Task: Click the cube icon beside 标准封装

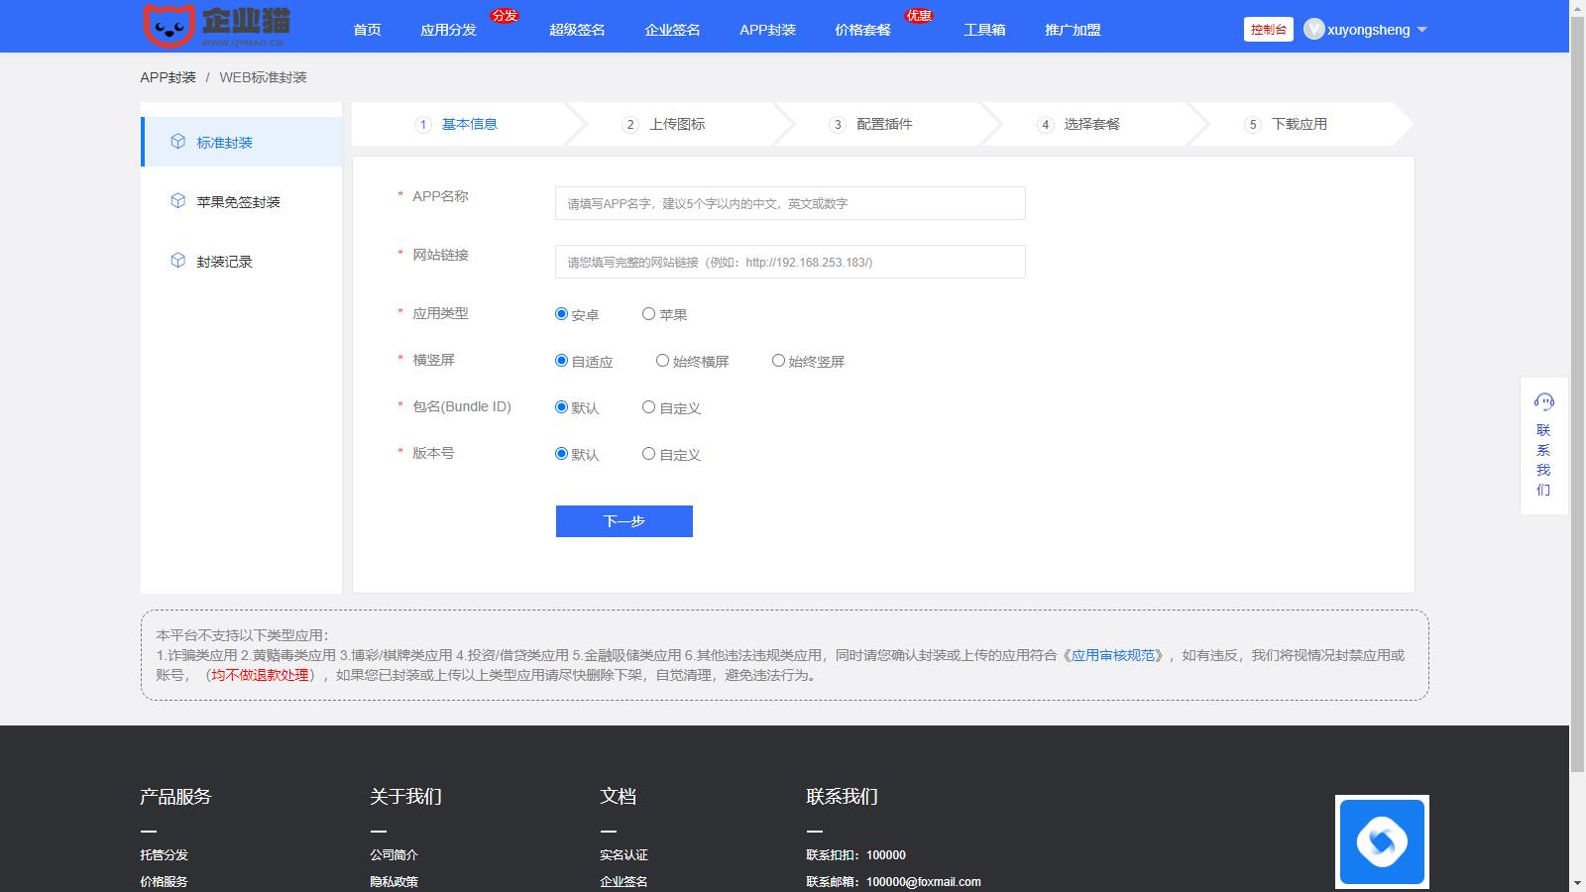Action: (177, 142)
